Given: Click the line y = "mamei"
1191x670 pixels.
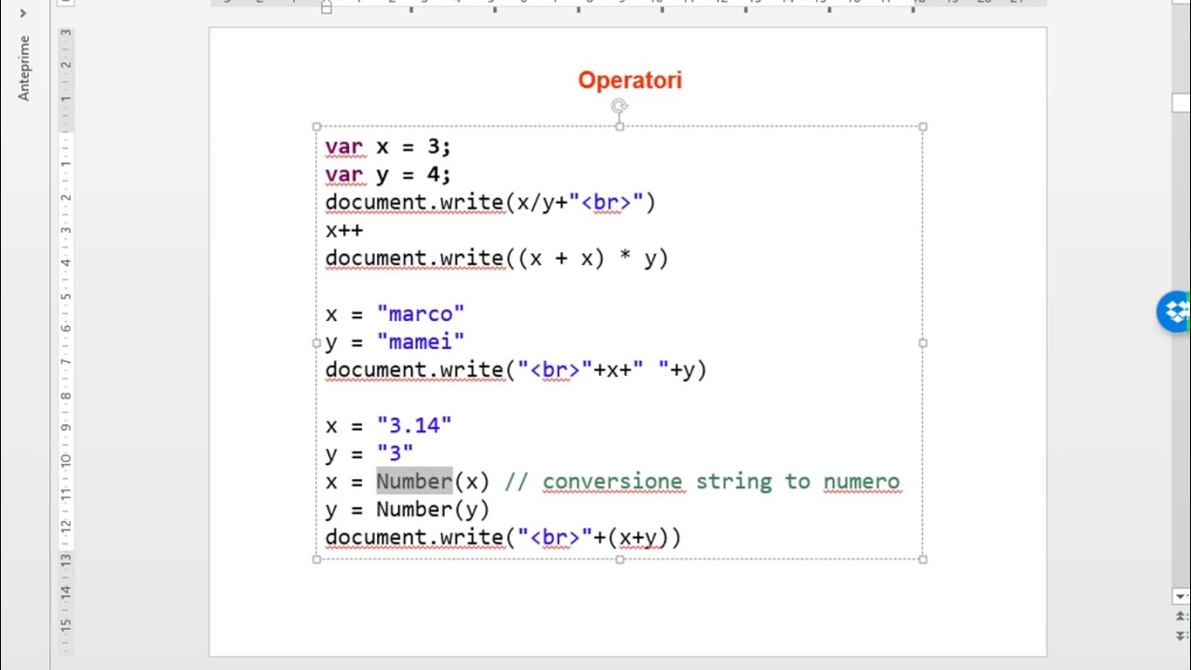Looking at the screenshot, I should [x=395, y=342].
